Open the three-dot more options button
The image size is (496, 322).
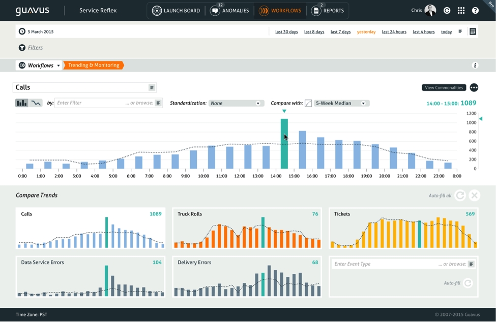point(474,88)
